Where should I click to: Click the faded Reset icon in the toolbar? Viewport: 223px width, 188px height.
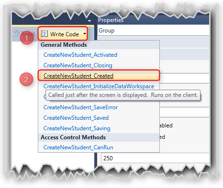[16, 33]
